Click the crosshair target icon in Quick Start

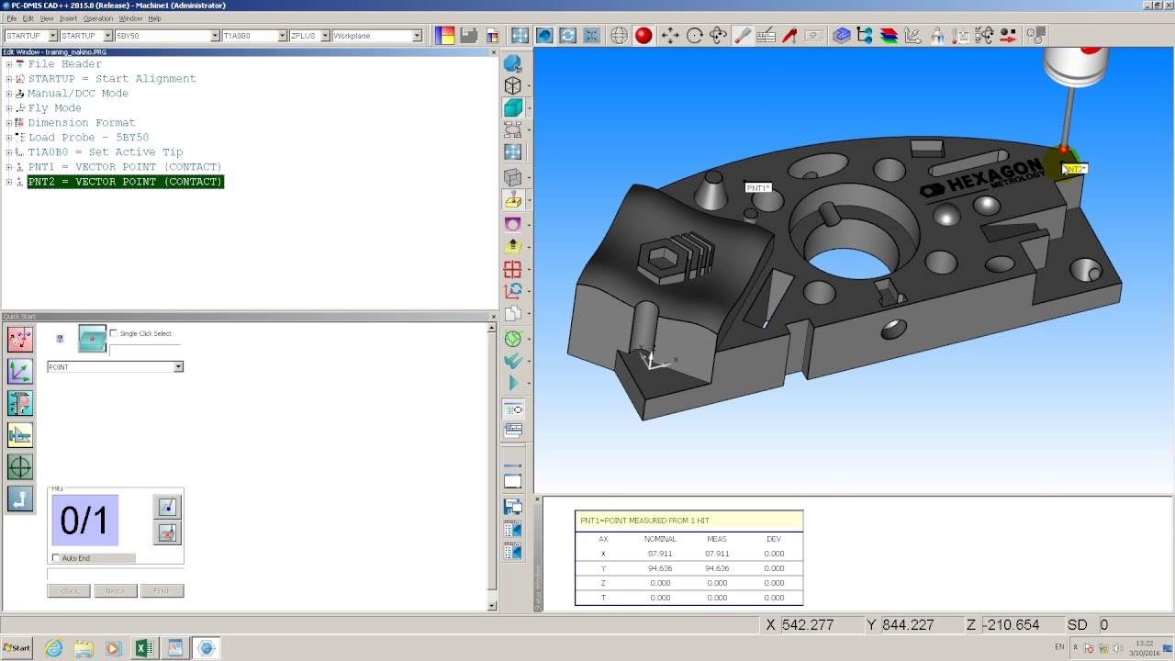click(20, 466)
